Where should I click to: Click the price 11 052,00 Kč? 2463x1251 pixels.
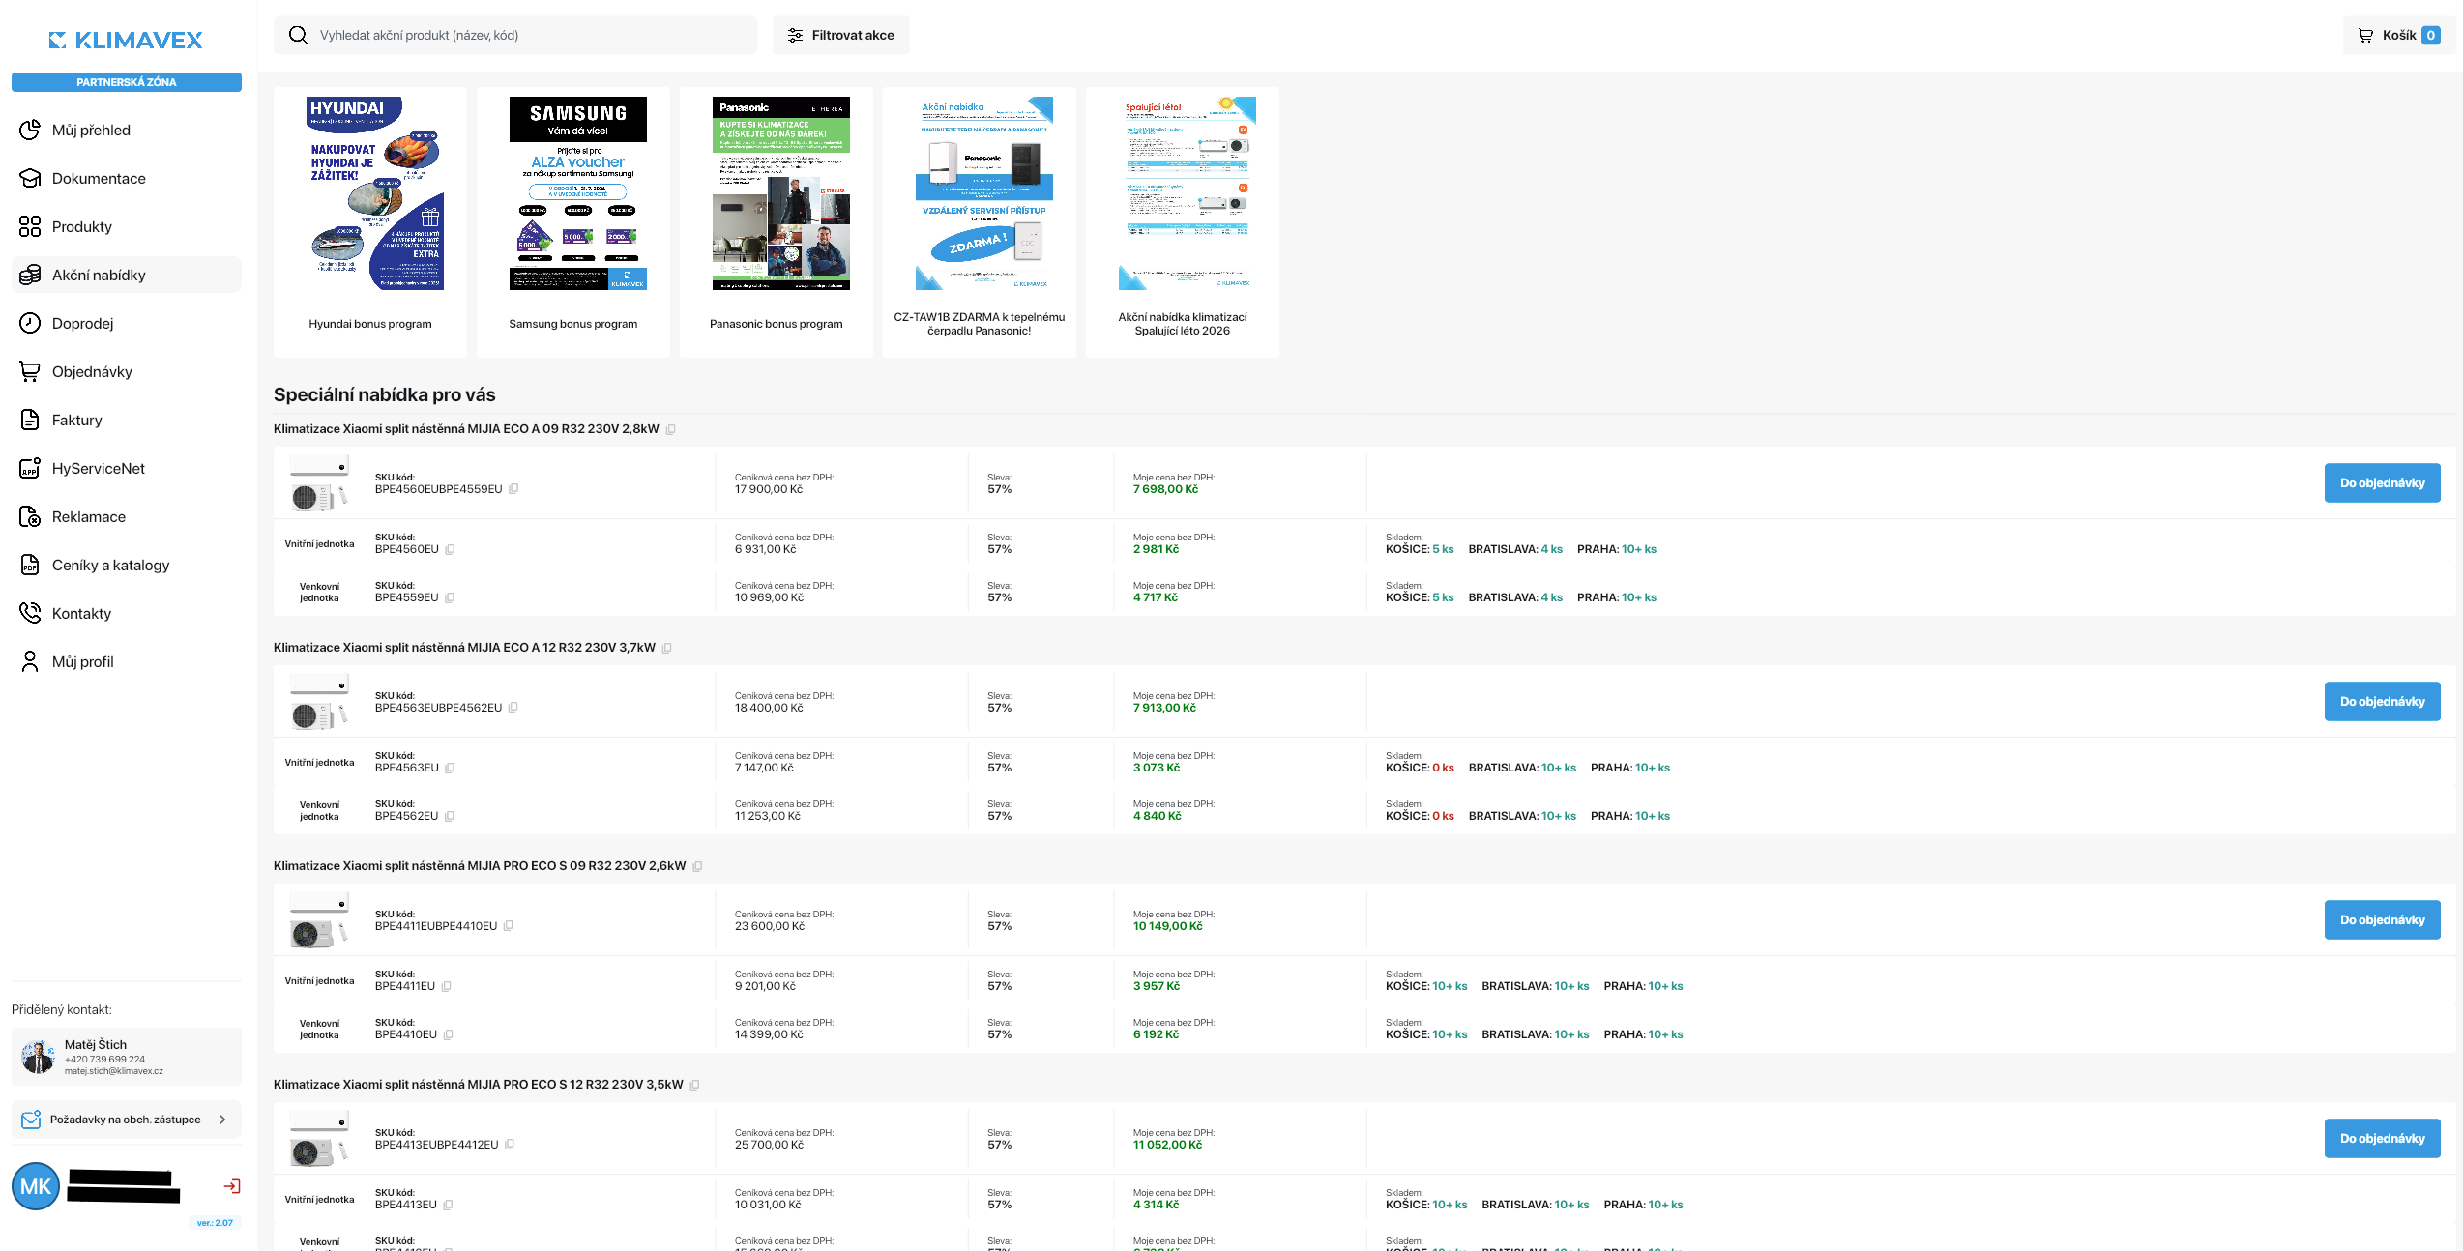(1167, 1145)
